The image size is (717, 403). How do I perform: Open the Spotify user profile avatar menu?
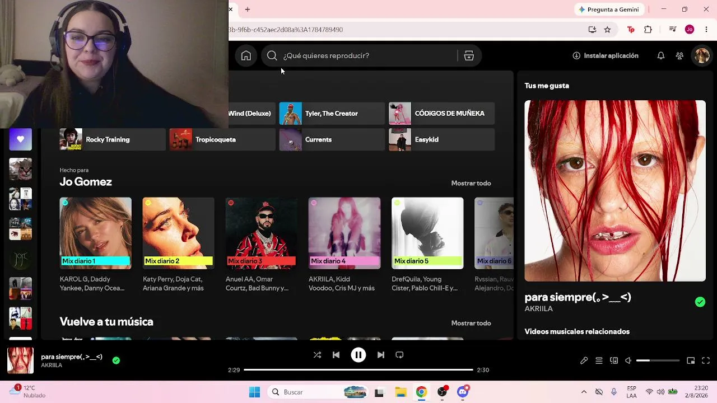point(702,55)
